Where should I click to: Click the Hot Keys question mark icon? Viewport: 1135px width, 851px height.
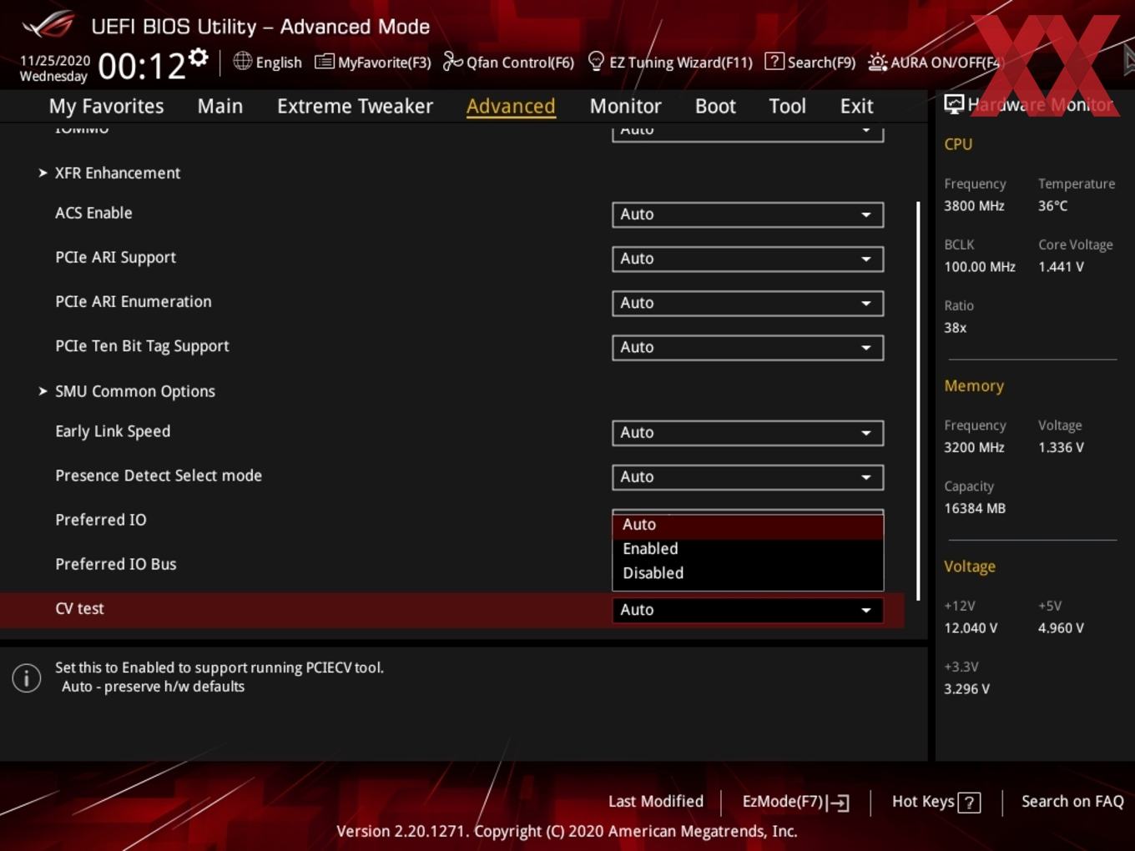point(969,803)
